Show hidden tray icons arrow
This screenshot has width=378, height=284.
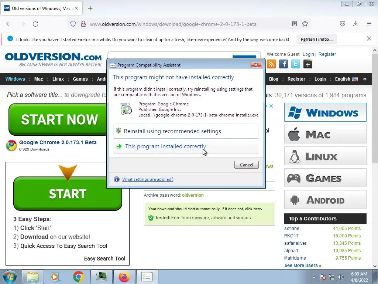pyautogui.click(x=314, y=277)
